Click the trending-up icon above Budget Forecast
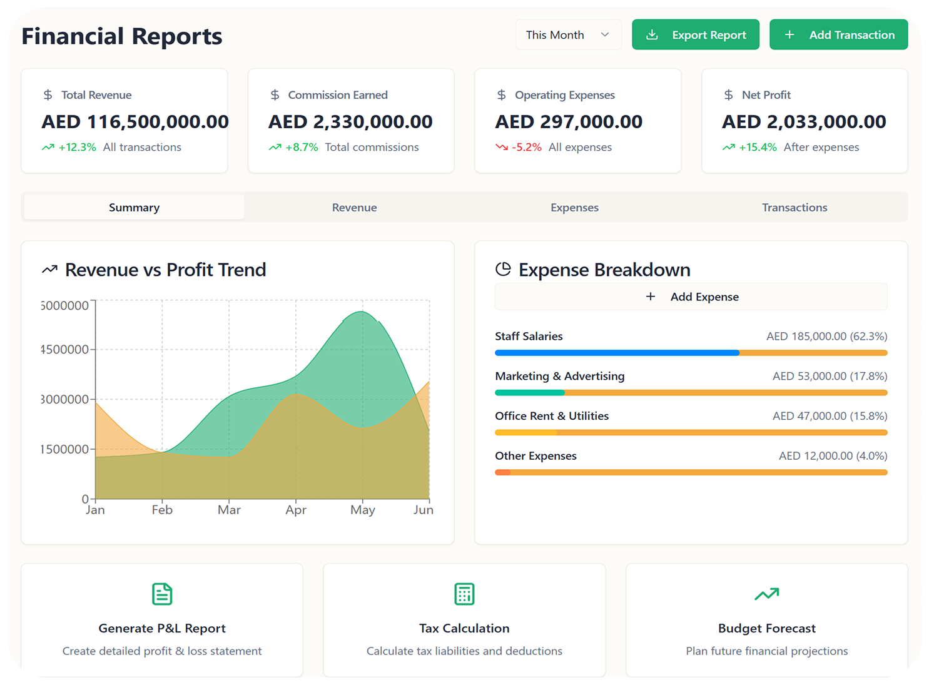 tap(767, 594)
